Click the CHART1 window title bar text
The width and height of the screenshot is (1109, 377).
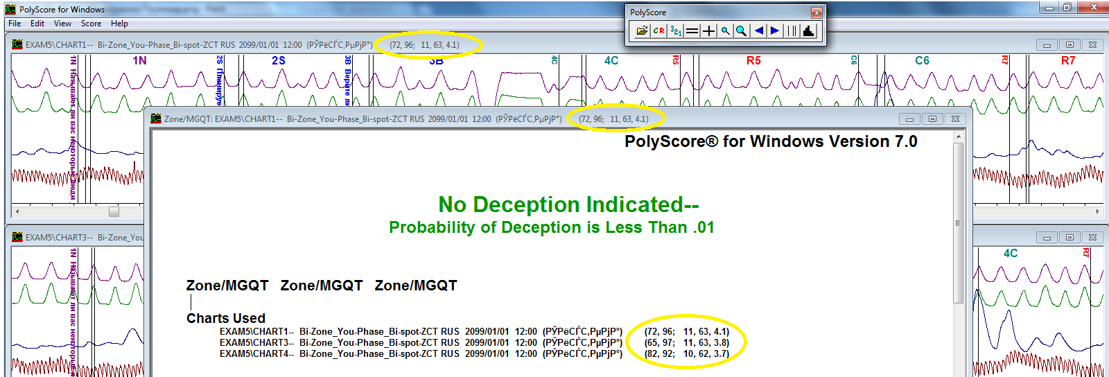243,44
